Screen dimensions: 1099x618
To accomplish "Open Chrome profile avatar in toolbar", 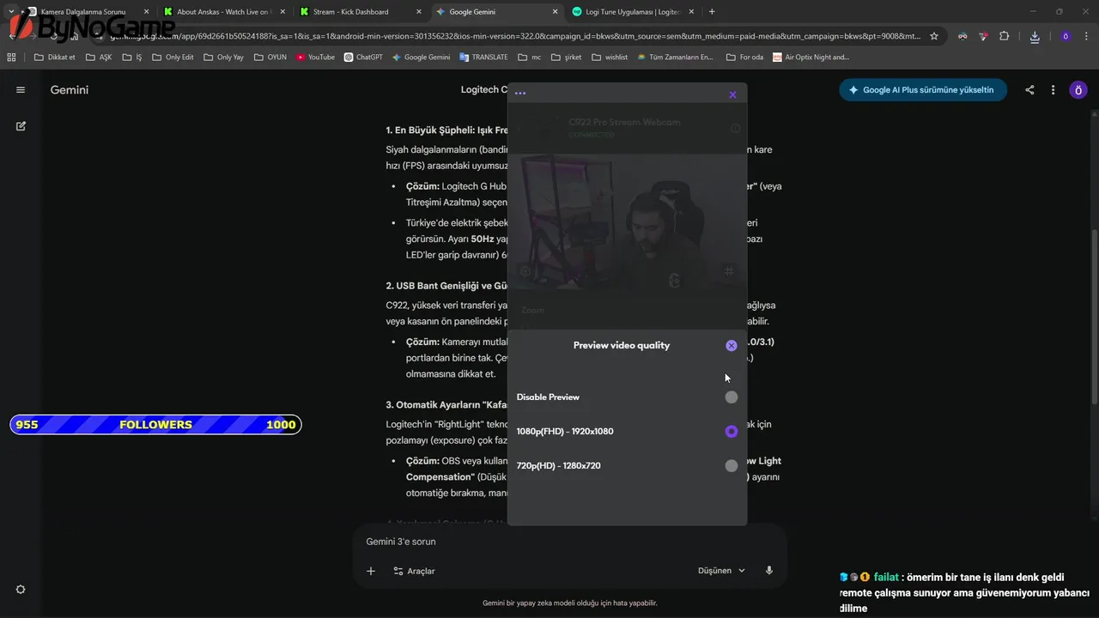I will [x=1066, y=36].
